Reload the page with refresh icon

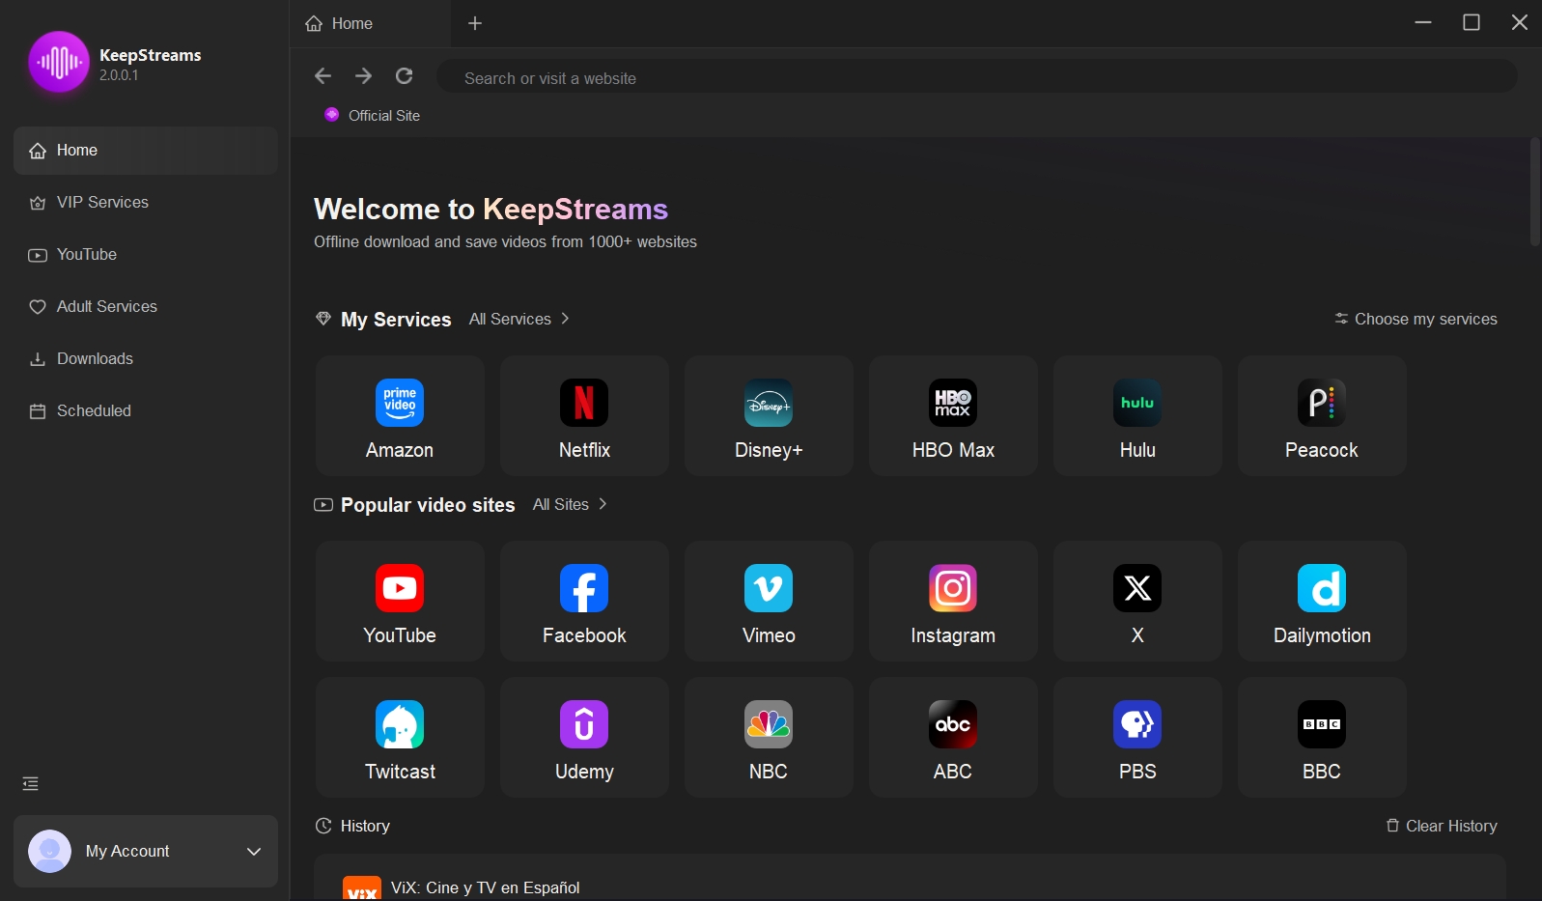click(405, 76)
